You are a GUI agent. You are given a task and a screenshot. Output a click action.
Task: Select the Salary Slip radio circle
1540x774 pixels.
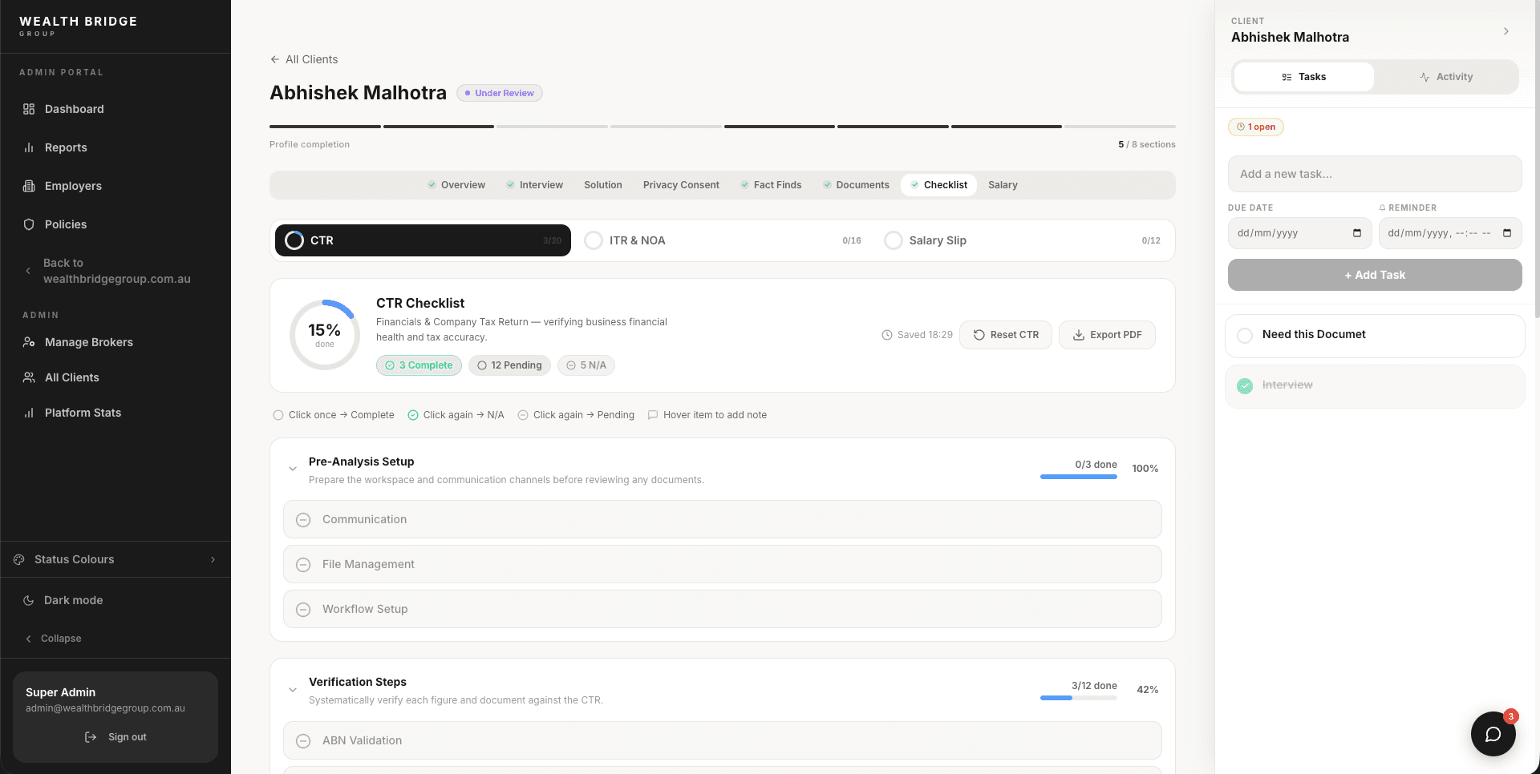893,240
